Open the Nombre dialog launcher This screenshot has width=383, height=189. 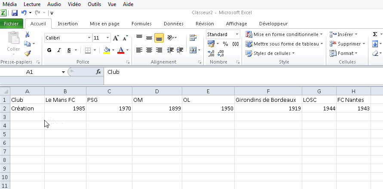(238, 62)
